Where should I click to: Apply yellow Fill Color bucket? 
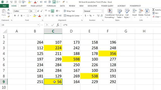click(x=34, y=15)
